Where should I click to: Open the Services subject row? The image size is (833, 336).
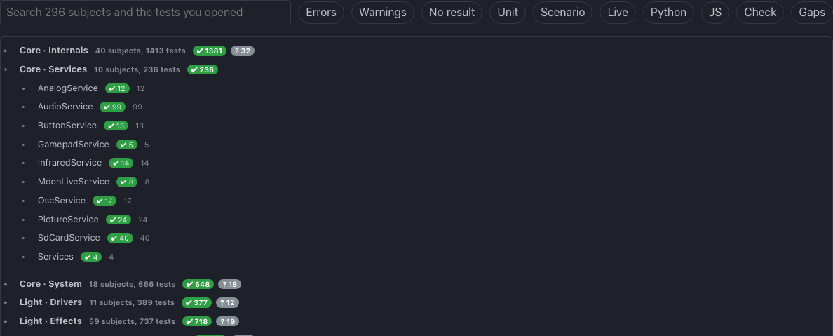[55, 257]
